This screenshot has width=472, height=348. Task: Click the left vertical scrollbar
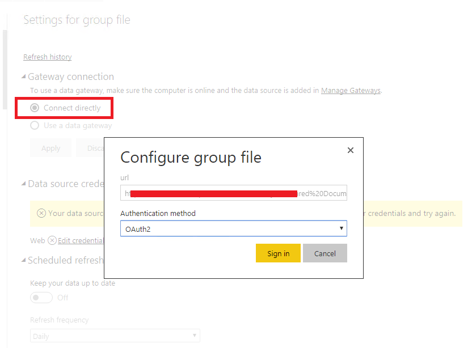5,69
